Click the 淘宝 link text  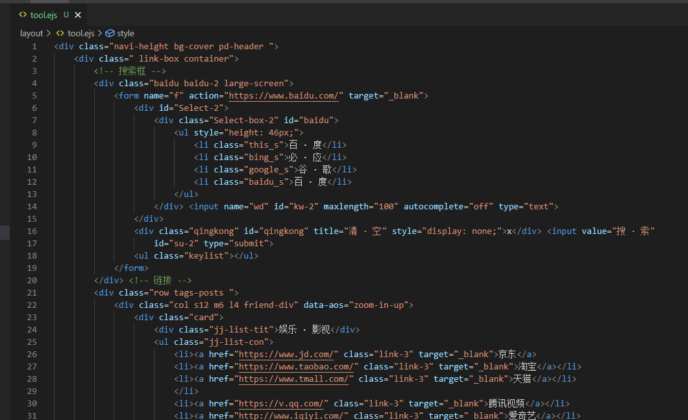[527, 367]
